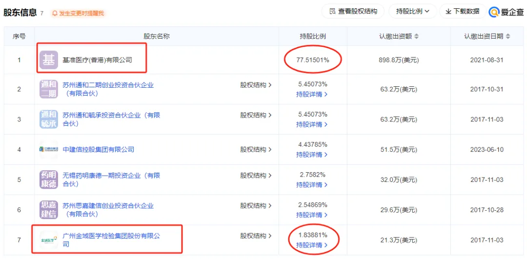
Task: Expand 股权结构 for 中建信控股集团 row
Action: [x=256, y=149]
